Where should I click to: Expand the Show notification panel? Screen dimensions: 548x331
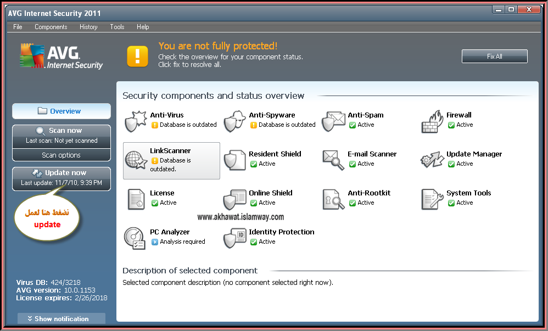click(61, 318)
